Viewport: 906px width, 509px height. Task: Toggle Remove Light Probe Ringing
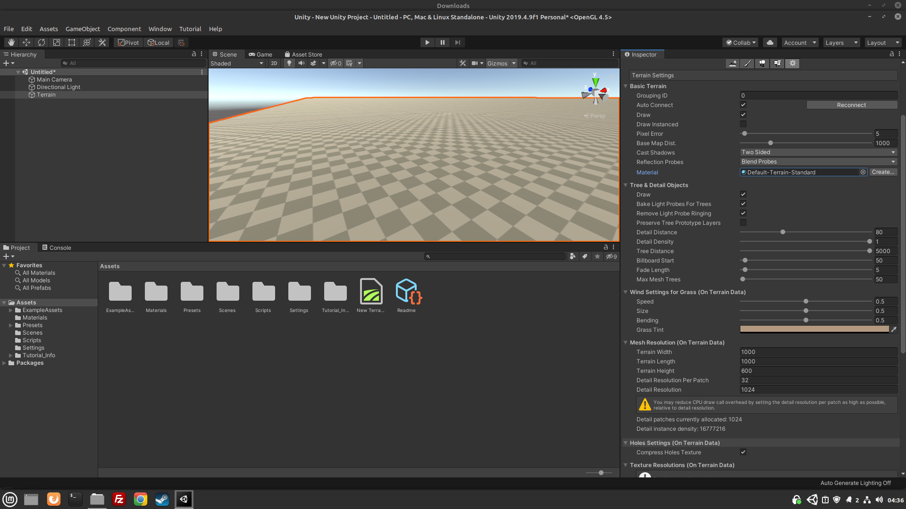(x=743, y=213)
